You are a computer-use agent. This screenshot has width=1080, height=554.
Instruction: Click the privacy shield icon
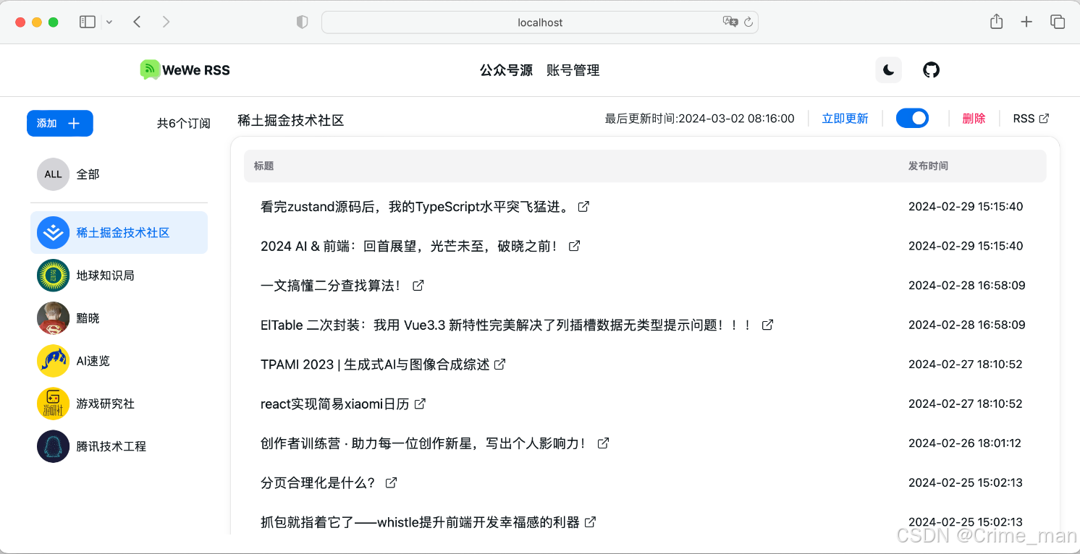303,22
